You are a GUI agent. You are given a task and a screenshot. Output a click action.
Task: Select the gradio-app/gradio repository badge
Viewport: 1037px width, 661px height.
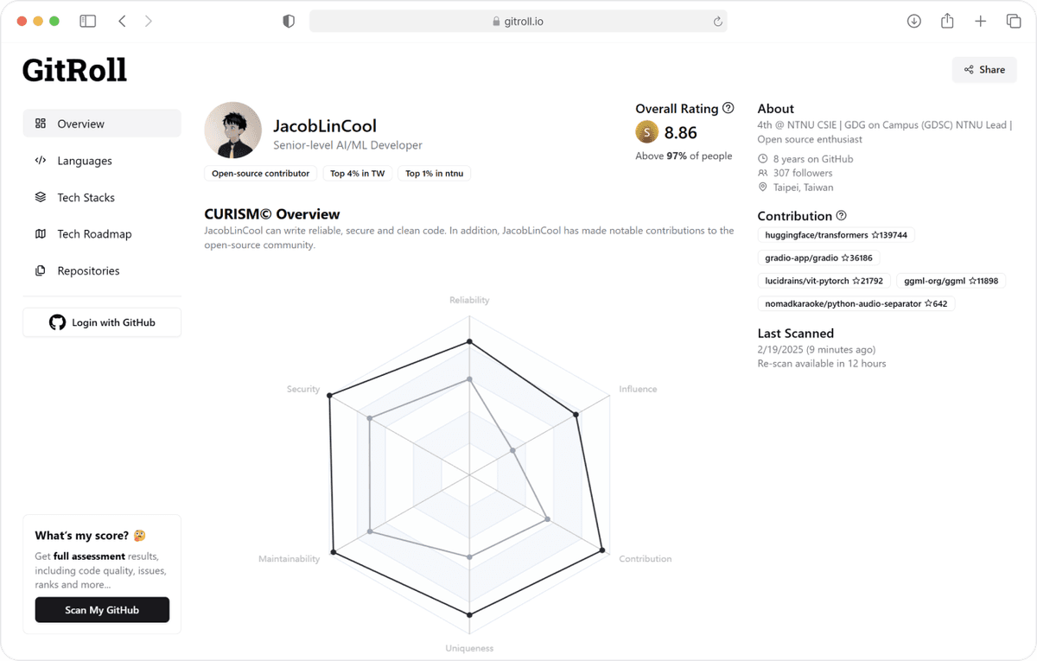[818, 257]
